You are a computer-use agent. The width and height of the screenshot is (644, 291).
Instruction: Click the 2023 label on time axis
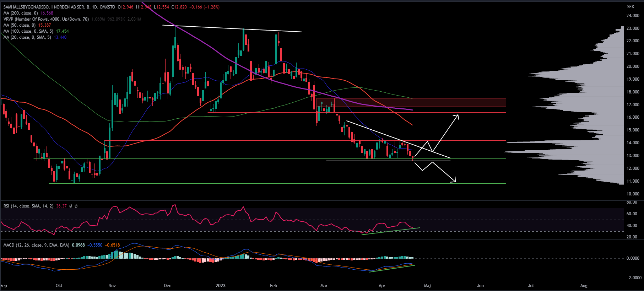pos(220,286)
